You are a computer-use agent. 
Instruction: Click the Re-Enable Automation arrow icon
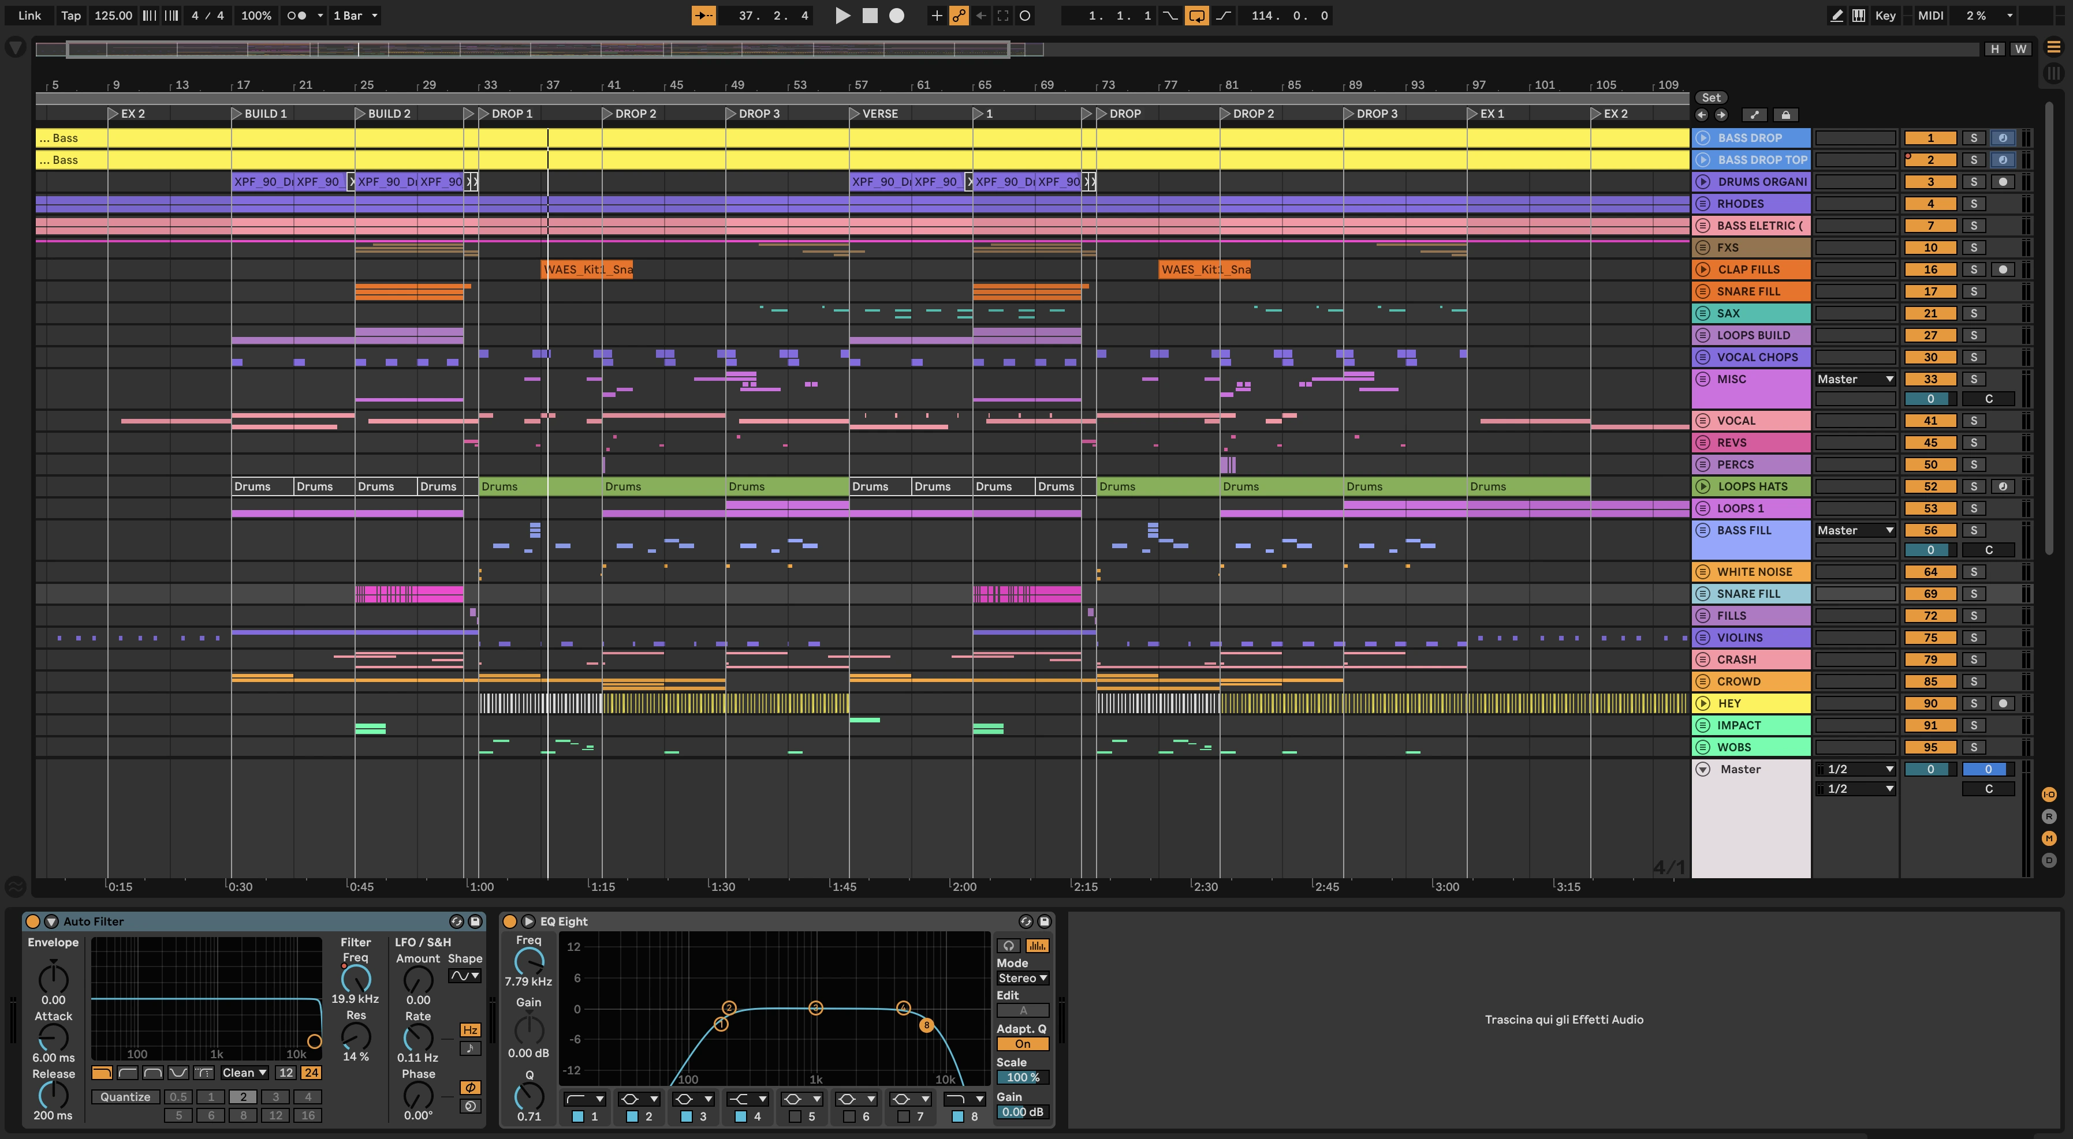click(x=981, y=15)
